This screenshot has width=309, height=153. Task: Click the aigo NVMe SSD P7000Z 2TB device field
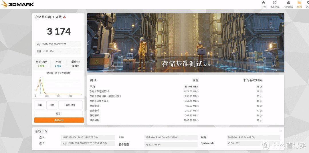58,44
